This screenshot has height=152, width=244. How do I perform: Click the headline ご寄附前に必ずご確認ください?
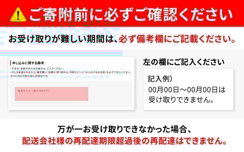(131, 15)
